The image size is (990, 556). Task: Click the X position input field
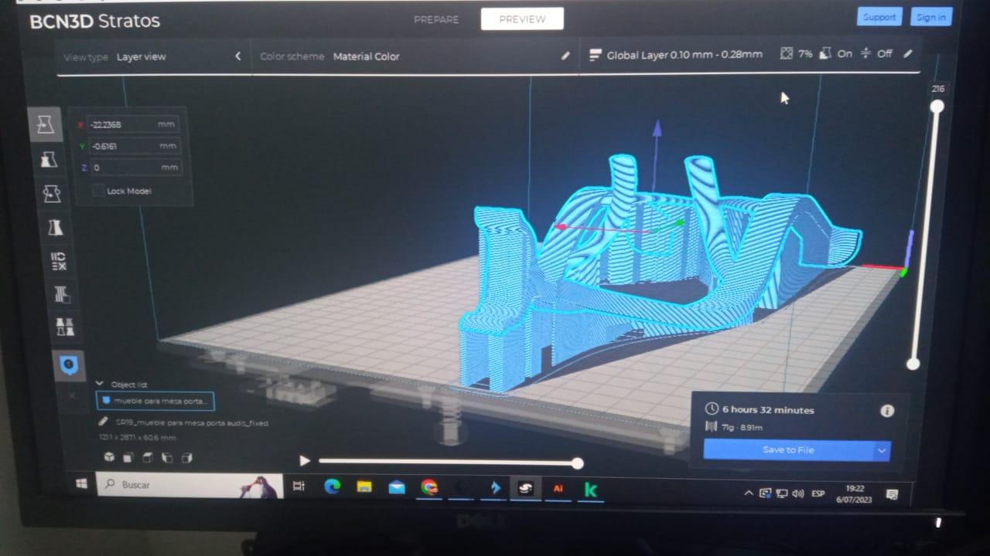pos(132,124)
